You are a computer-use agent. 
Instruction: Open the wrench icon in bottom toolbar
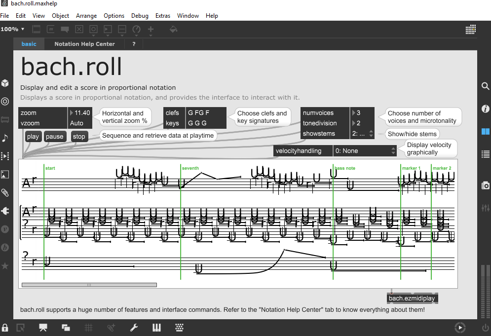[134, 328]
